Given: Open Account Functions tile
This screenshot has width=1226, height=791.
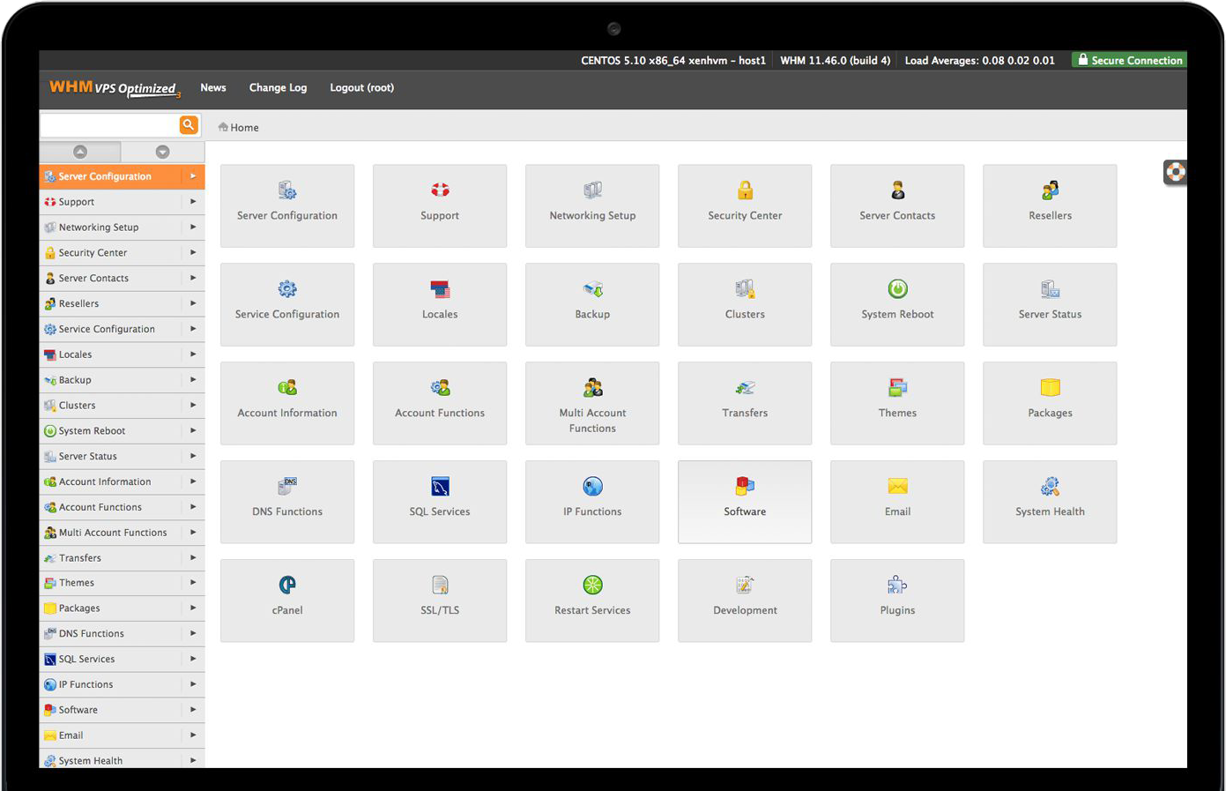Looking at the screenshot, I should 440,403.
